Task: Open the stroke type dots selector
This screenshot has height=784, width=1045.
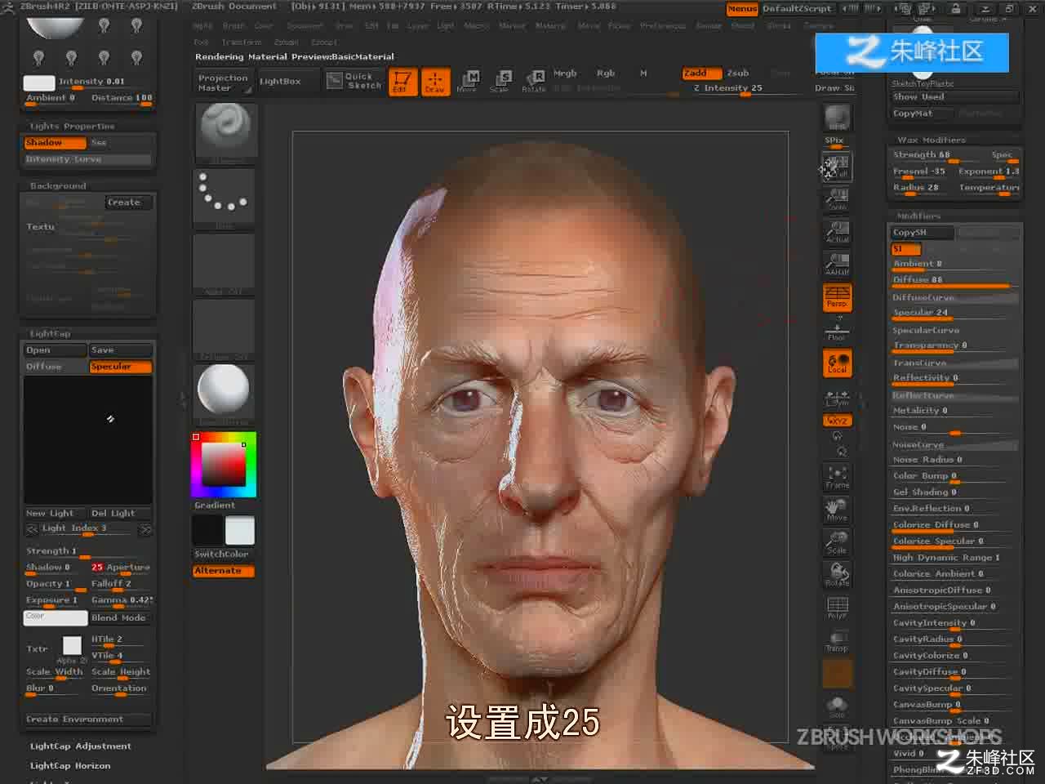Action: [225, 198]
